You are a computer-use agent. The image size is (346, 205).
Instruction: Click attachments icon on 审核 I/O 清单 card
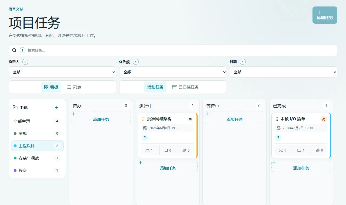318,151
